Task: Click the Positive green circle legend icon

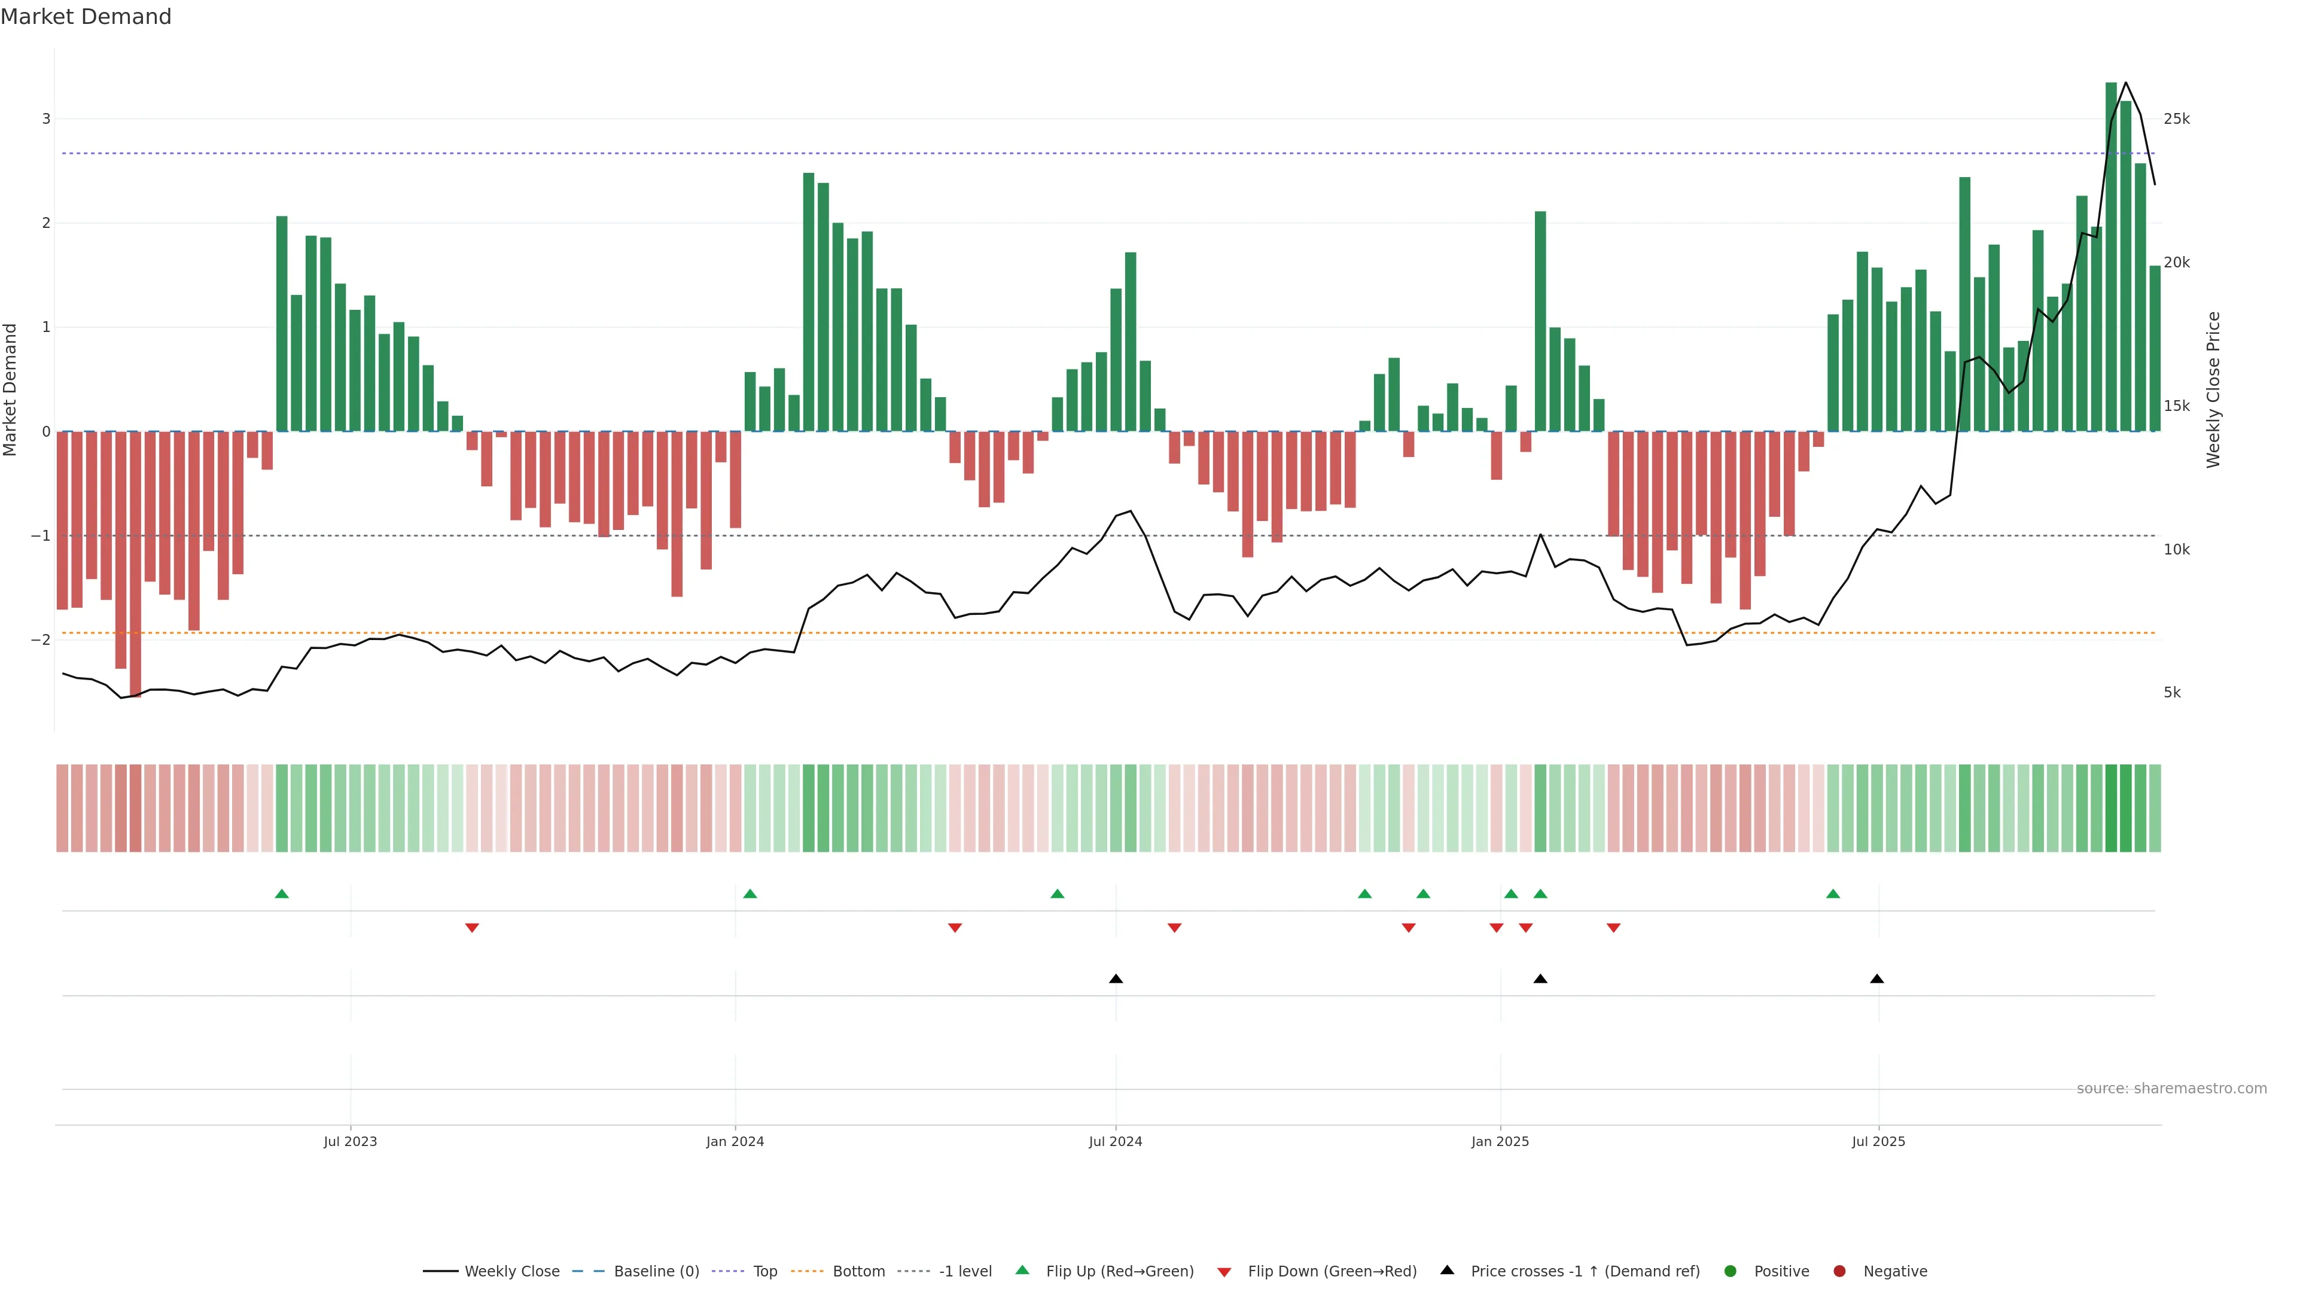Action: [x=1731, y=1272]
